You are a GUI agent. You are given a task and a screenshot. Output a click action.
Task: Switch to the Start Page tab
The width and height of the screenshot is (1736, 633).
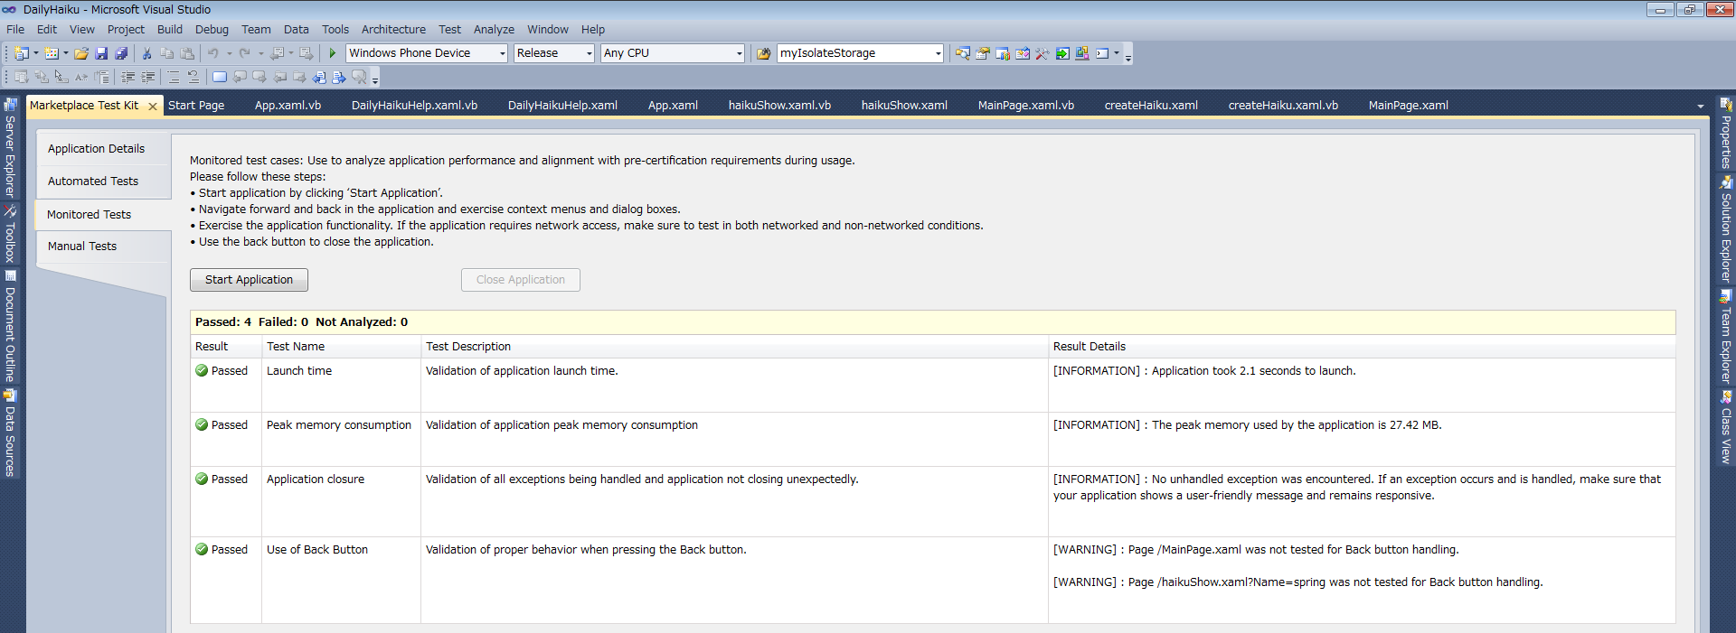click(x=196, y=105)
